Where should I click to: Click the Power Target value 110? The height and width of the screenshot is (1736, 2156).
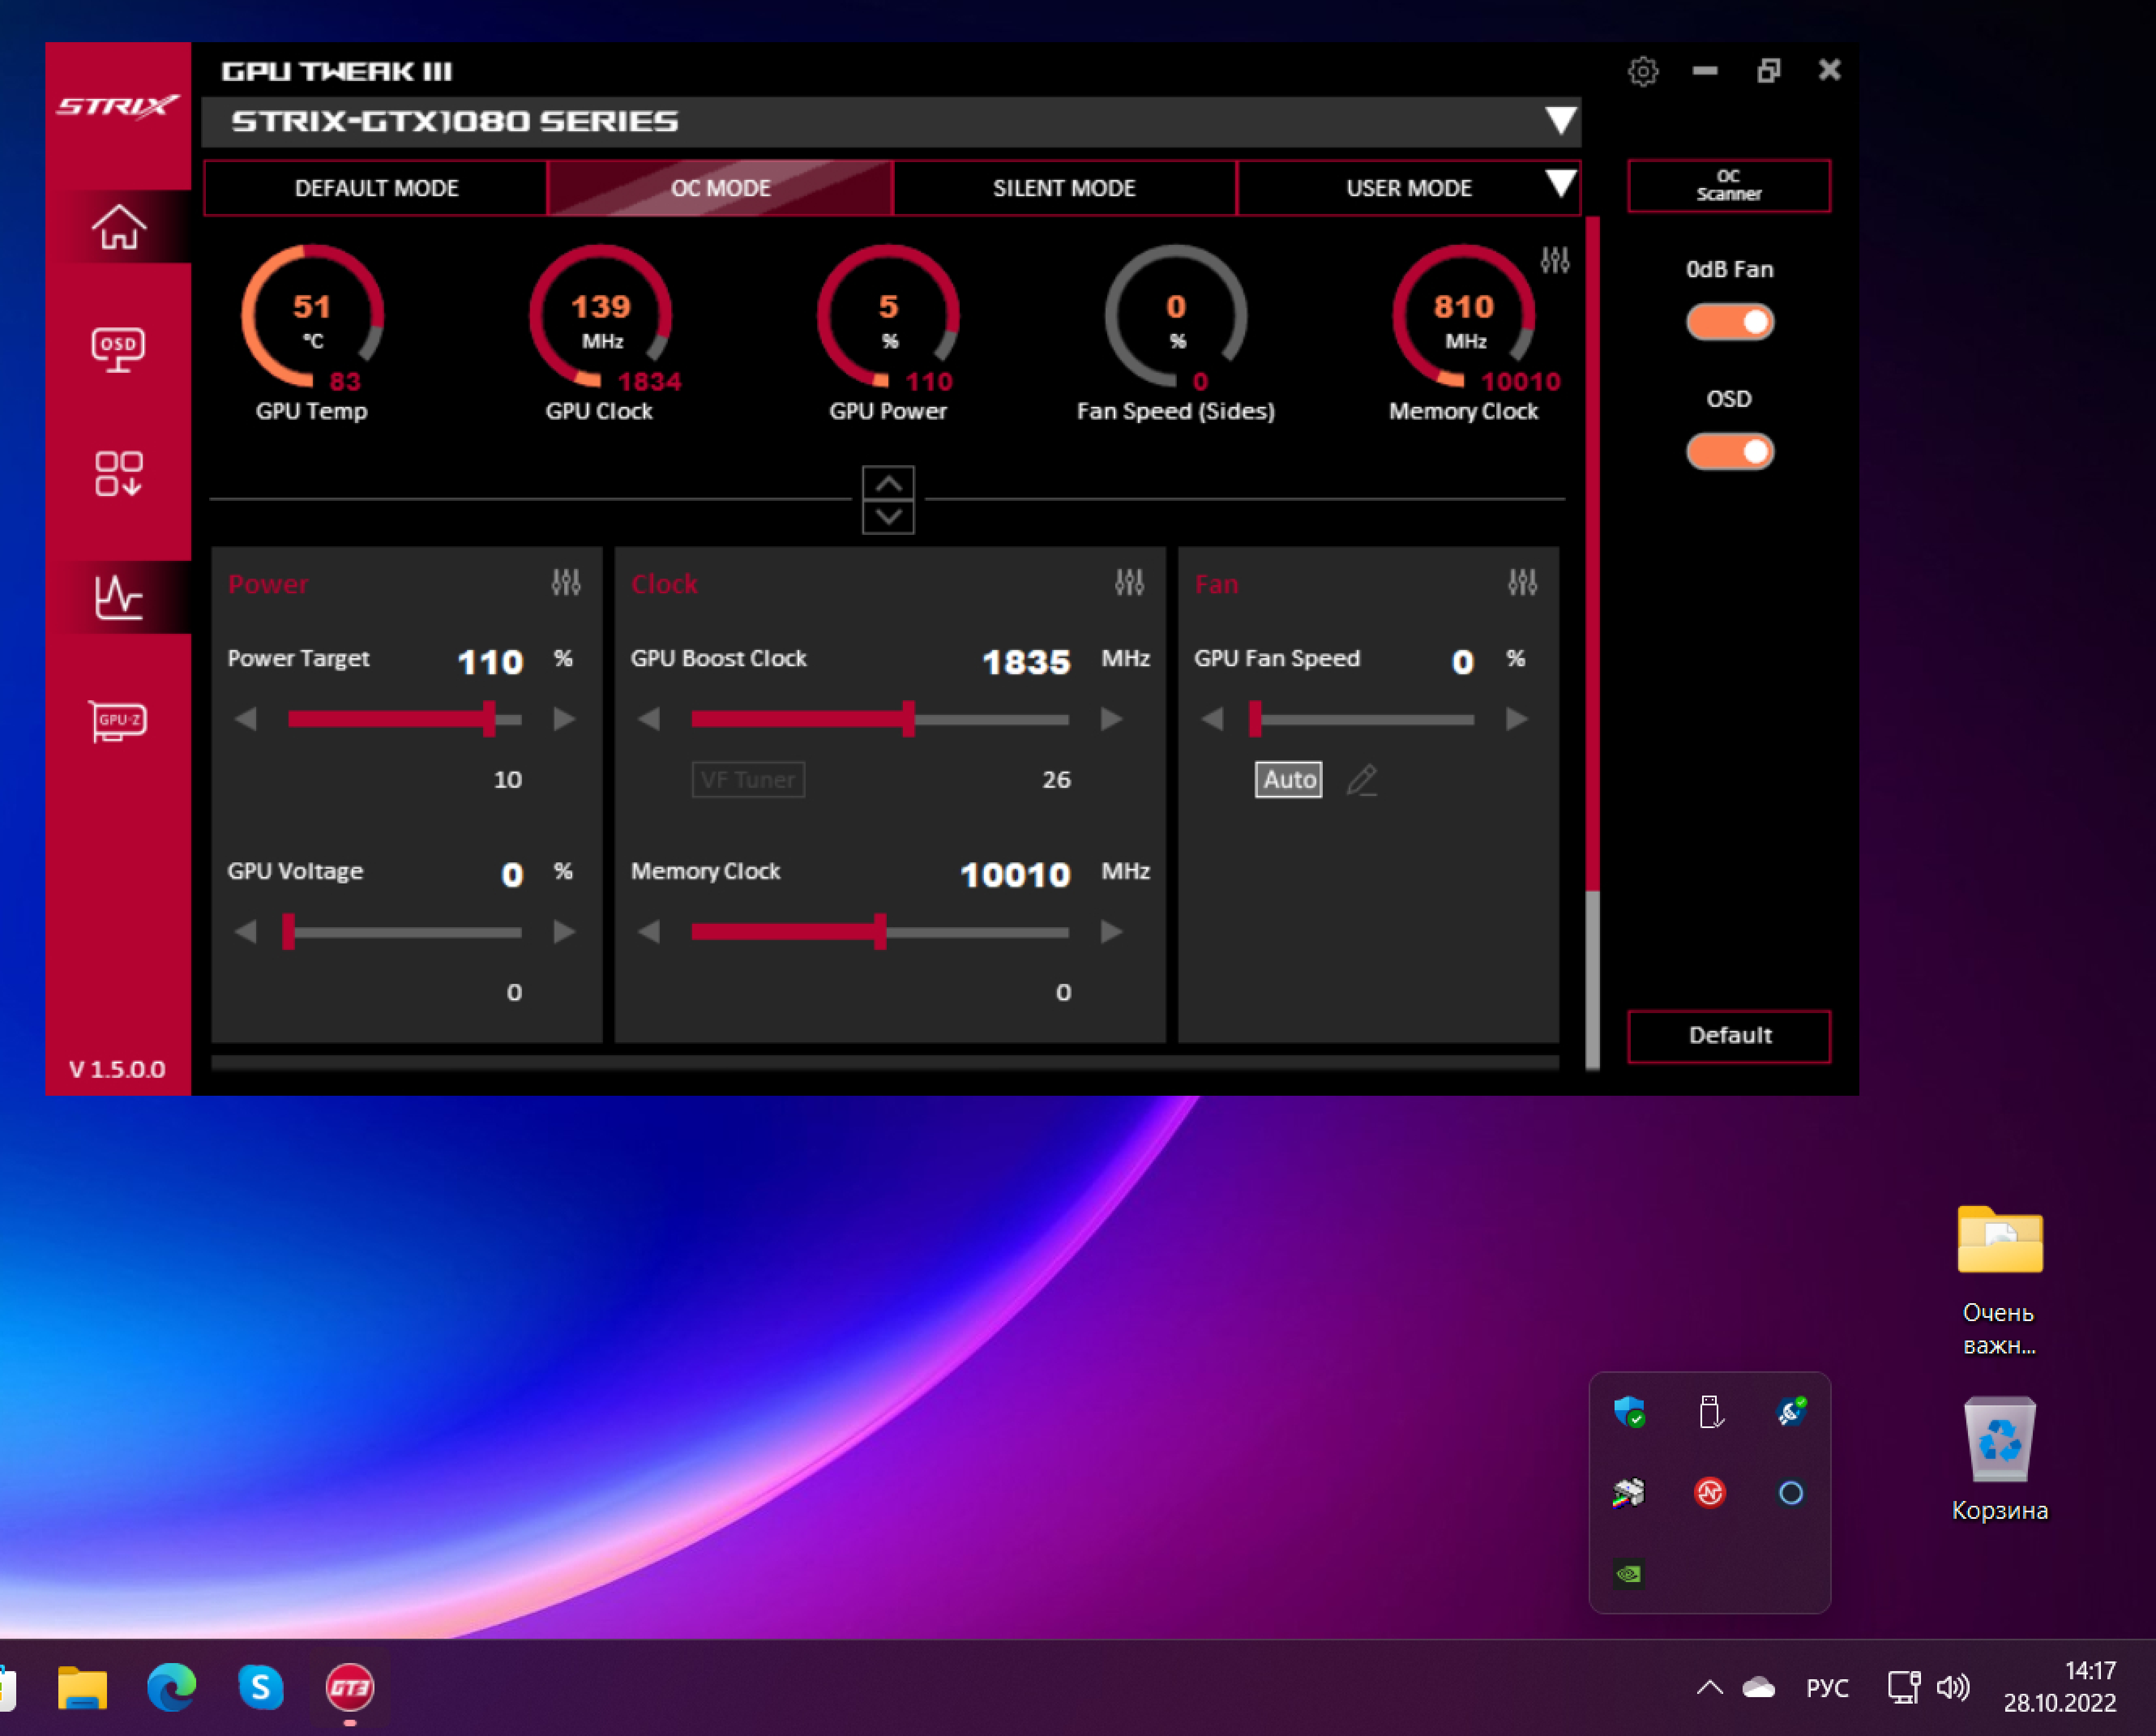pos(490,662)
